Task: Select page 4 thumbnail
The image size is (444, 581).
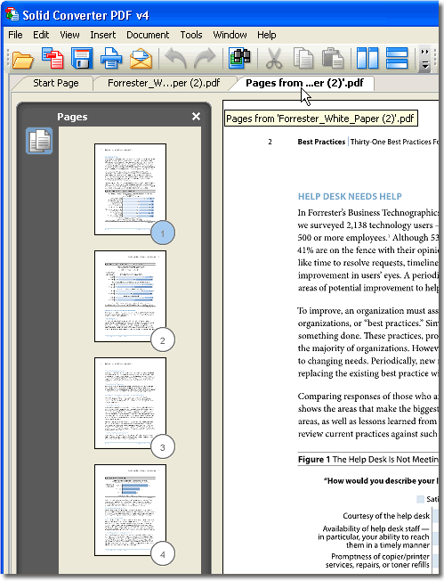Action: pyautogui.click(x=130, y=510)
